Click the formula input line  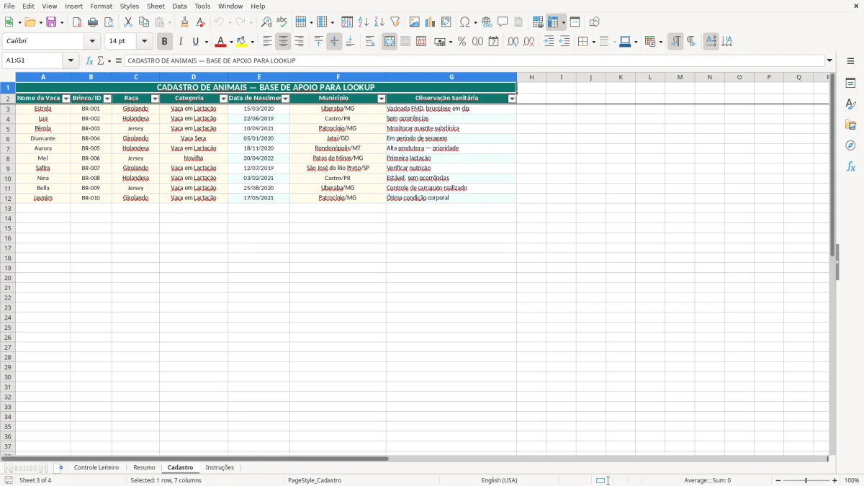pos(474,61)
